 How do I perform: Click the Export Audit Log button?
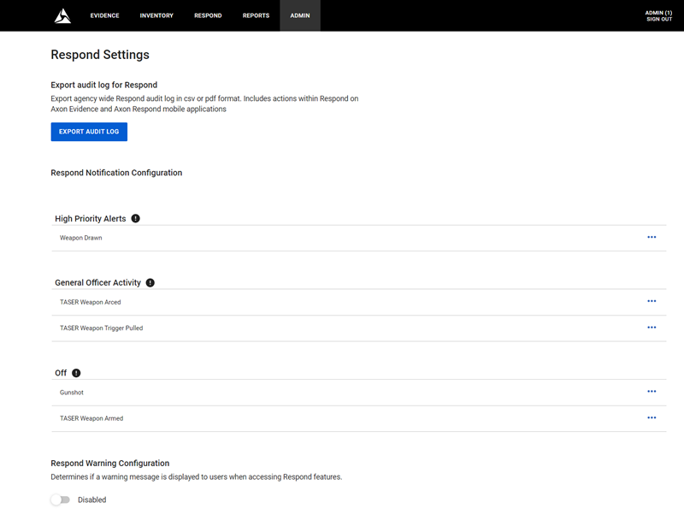89,132
